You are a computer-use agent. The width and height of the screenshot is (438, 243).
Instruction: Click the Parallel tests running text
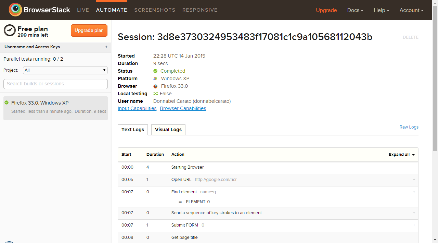coord(33,59)
